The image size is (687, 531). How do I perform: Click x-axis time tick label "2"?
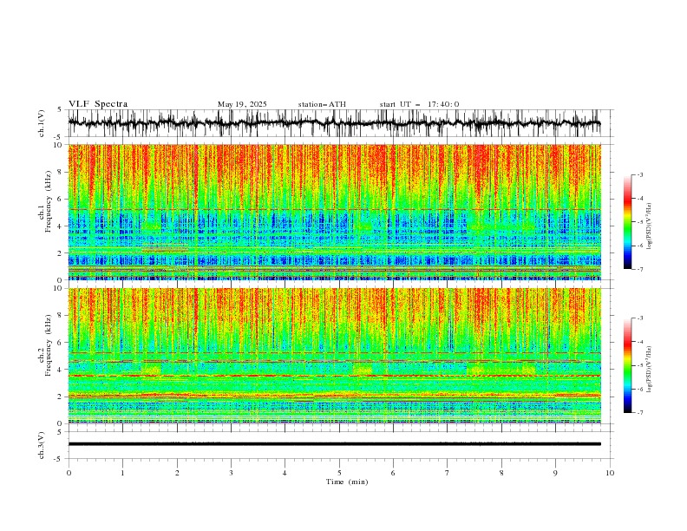click(177, 473)
